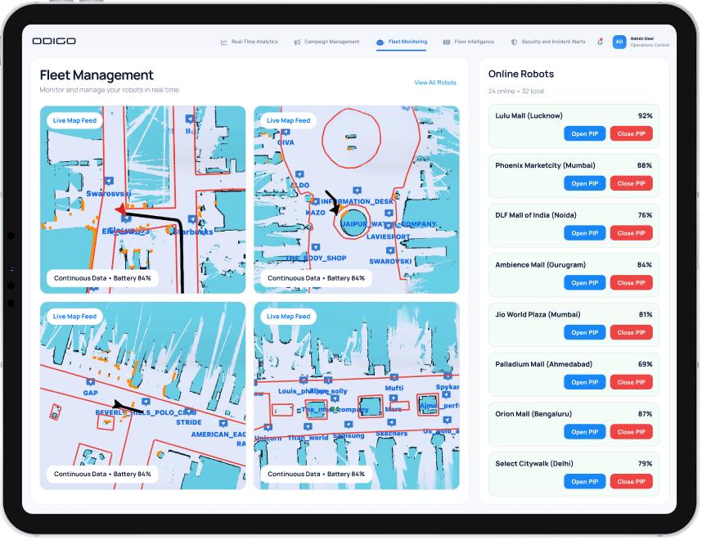This screenshot has width=702, height=540.
Task: Follow the View All Robots link
Action: click(436, 83)
